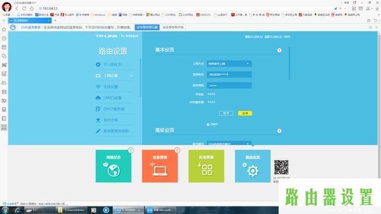Click the user avatar at top left

7,7
